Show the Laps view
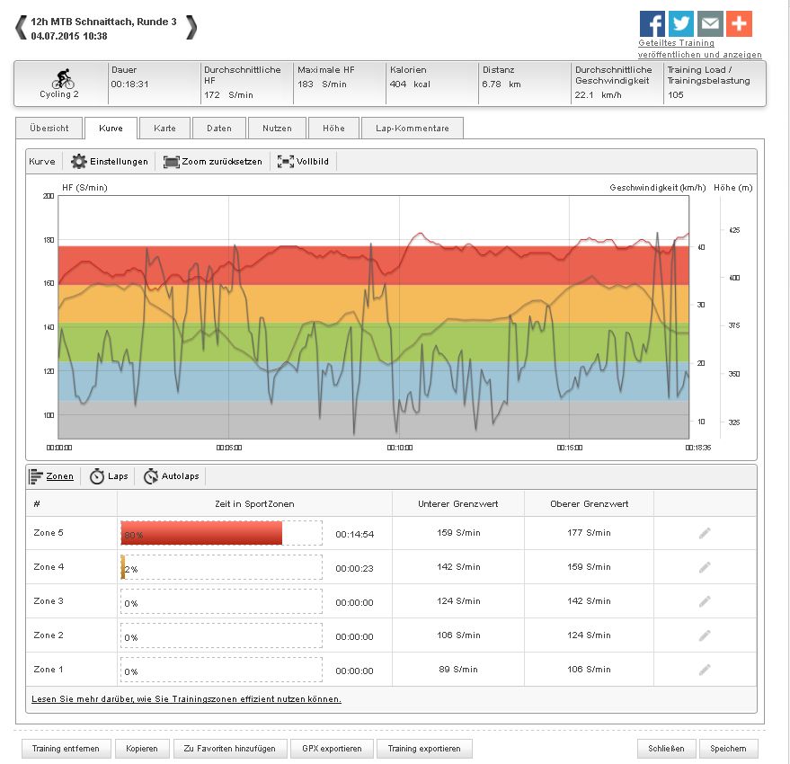 click(x=108, y=476)
